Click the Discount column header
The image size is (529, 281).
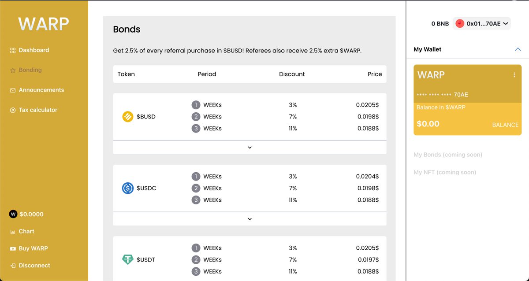[x=292, y=74]
